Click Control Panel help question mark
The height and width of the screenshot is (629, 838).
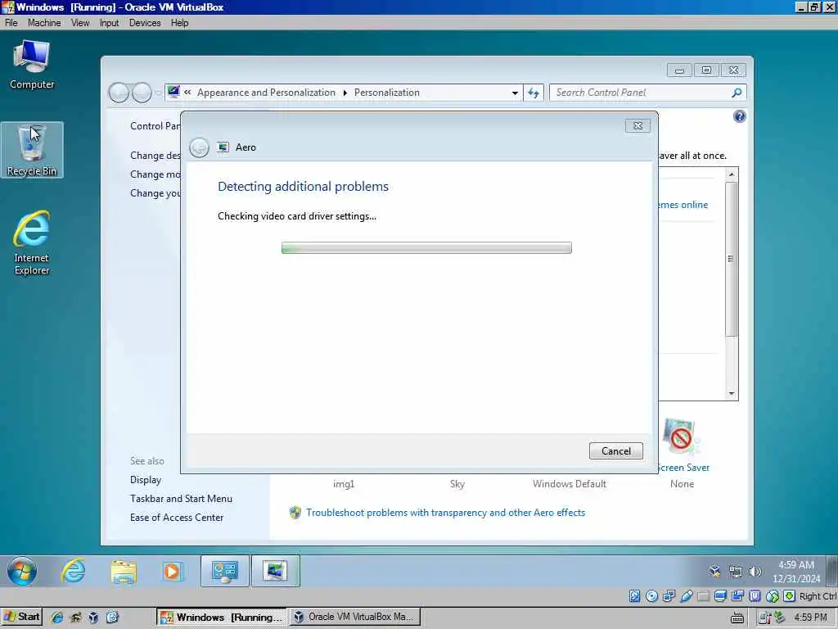coord(740,116)
